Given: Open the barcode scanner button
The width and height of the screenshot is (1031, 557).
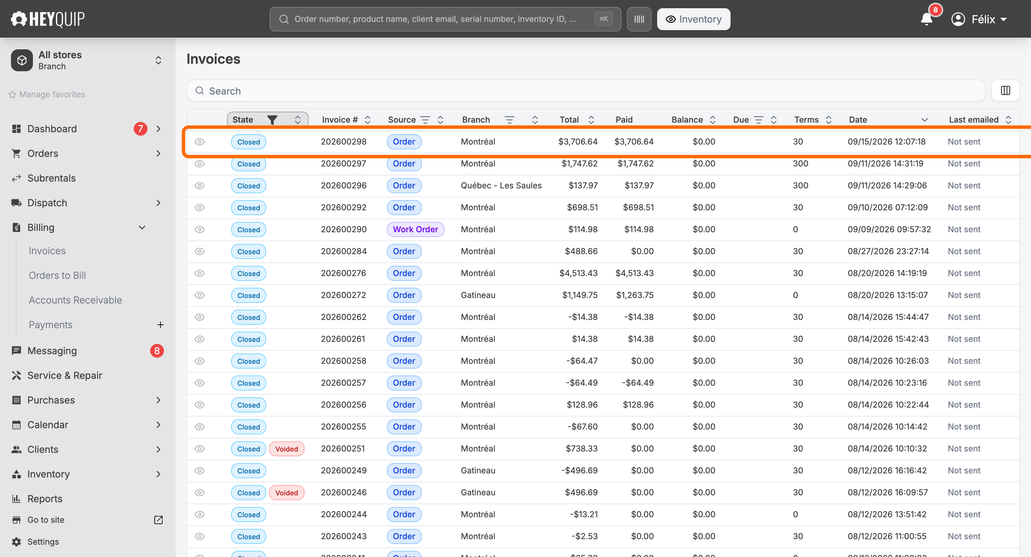Looking at the screenshot, I should pos(639,19).
